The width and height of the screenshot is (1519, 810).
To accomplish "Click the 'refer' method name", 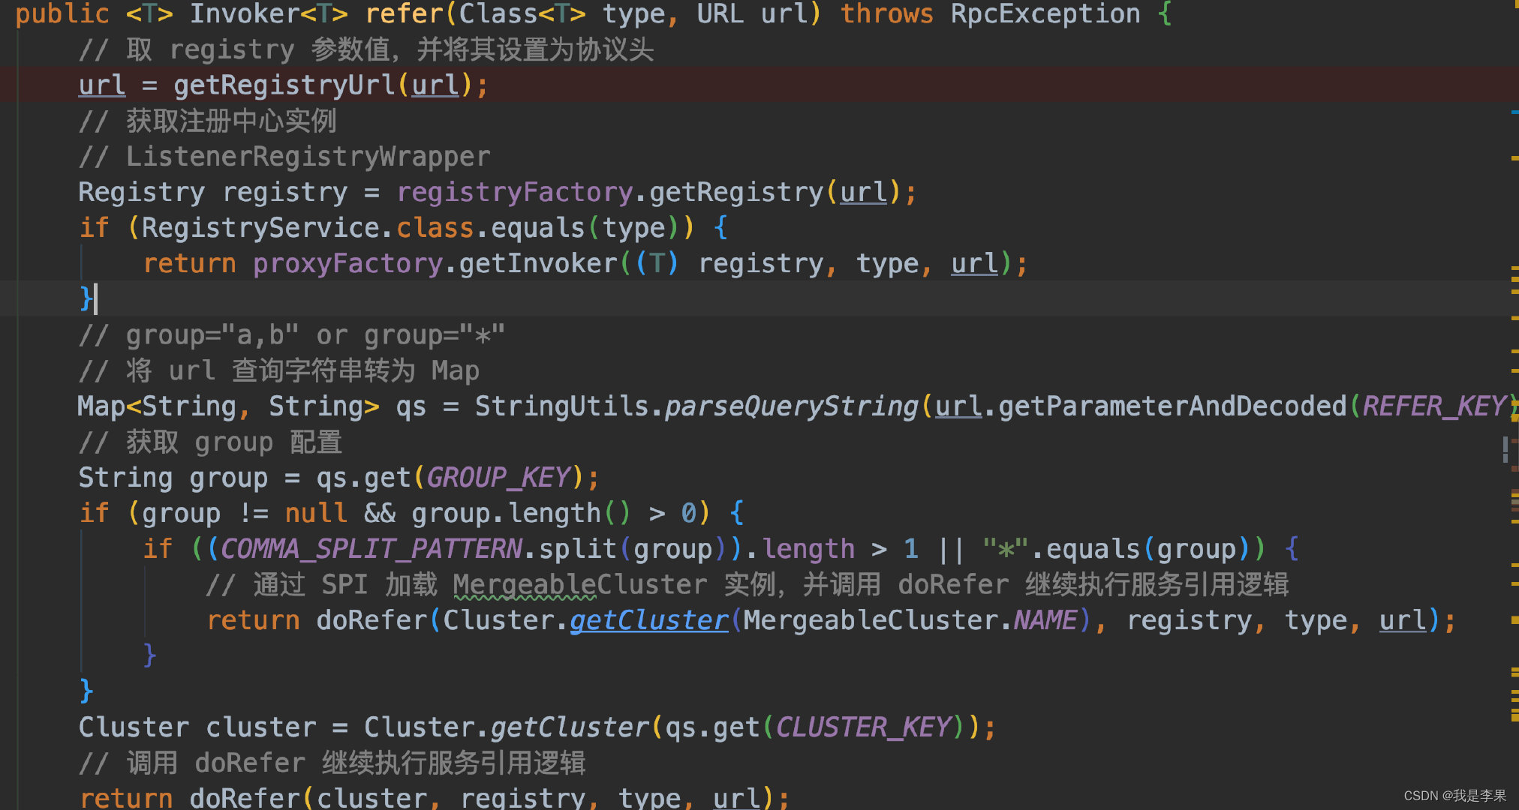I will coord(403,13).
